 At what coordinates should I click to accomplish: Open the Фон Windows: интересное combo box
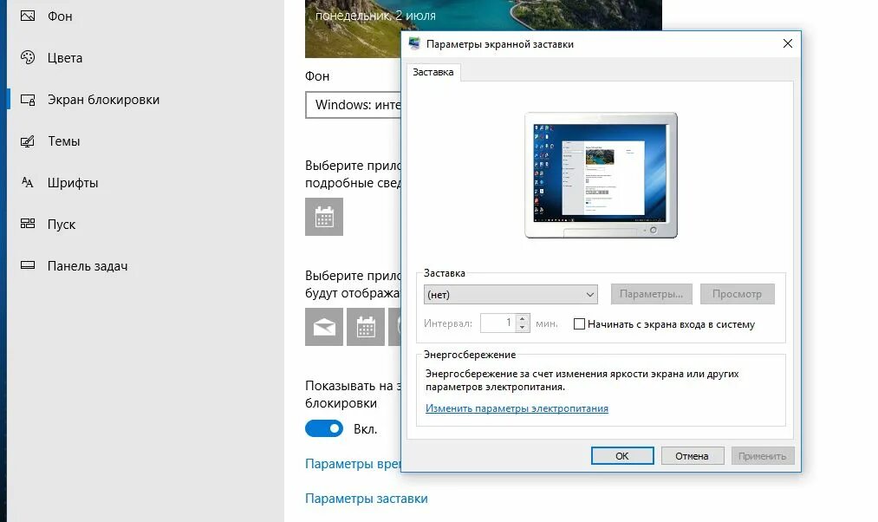coord(354,105)
